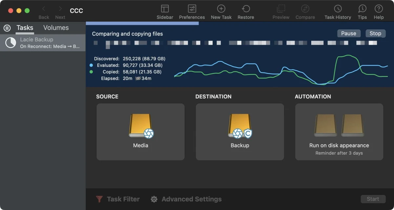Select the Lacie Backup task

[43, 43]
